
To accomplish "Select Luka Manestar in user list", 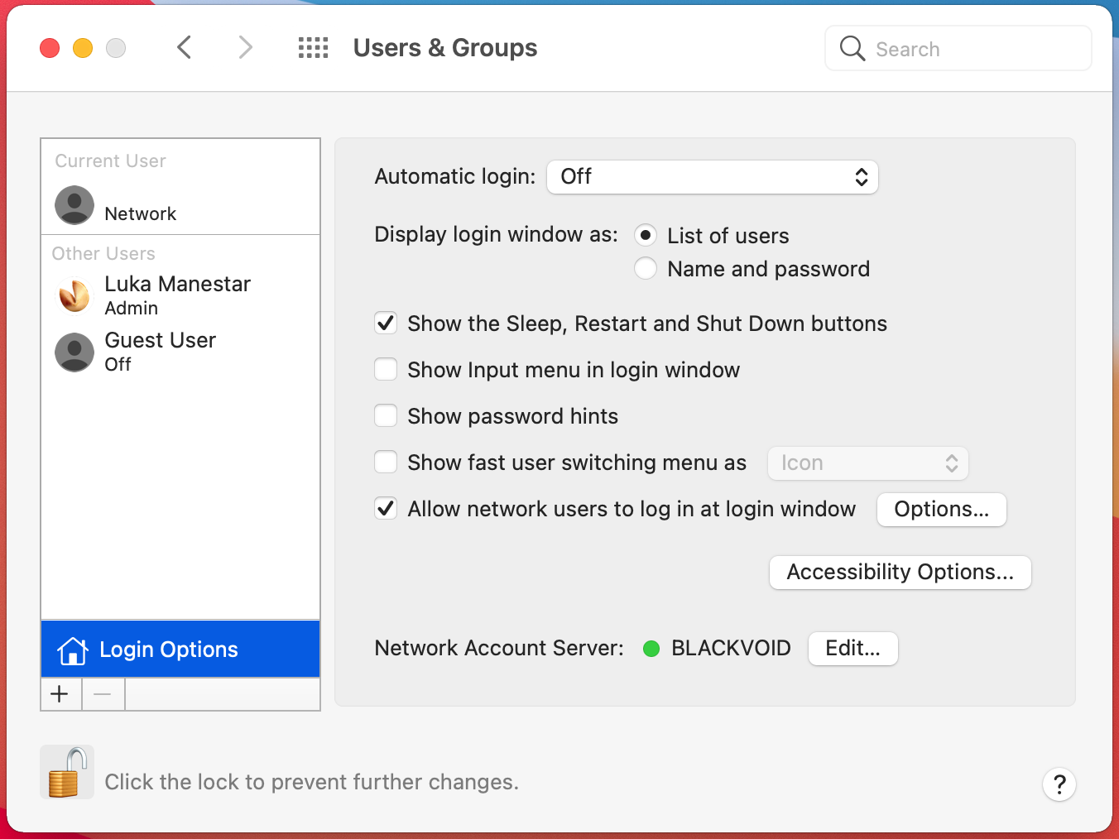I will click(180, 296).
